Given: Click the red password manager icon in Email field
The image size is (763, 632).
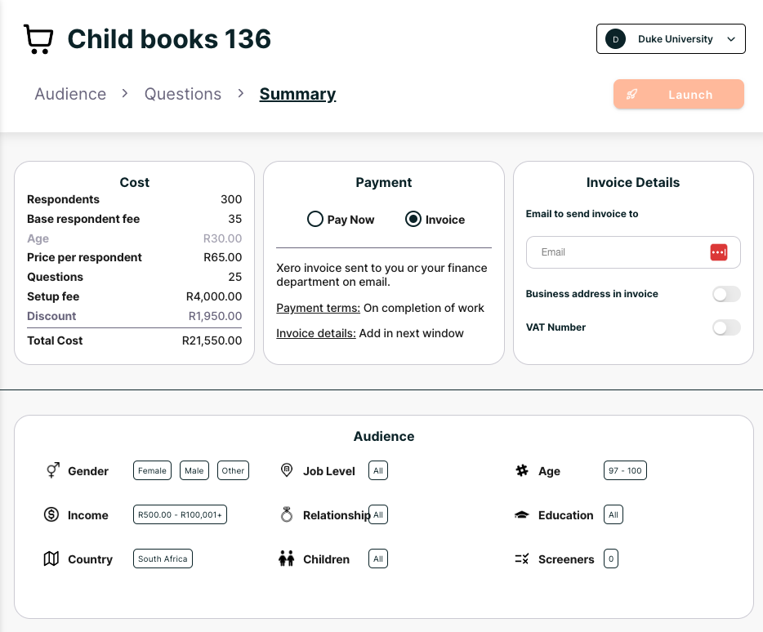Looking at the screenshot, I should click(x=718, y=252).
